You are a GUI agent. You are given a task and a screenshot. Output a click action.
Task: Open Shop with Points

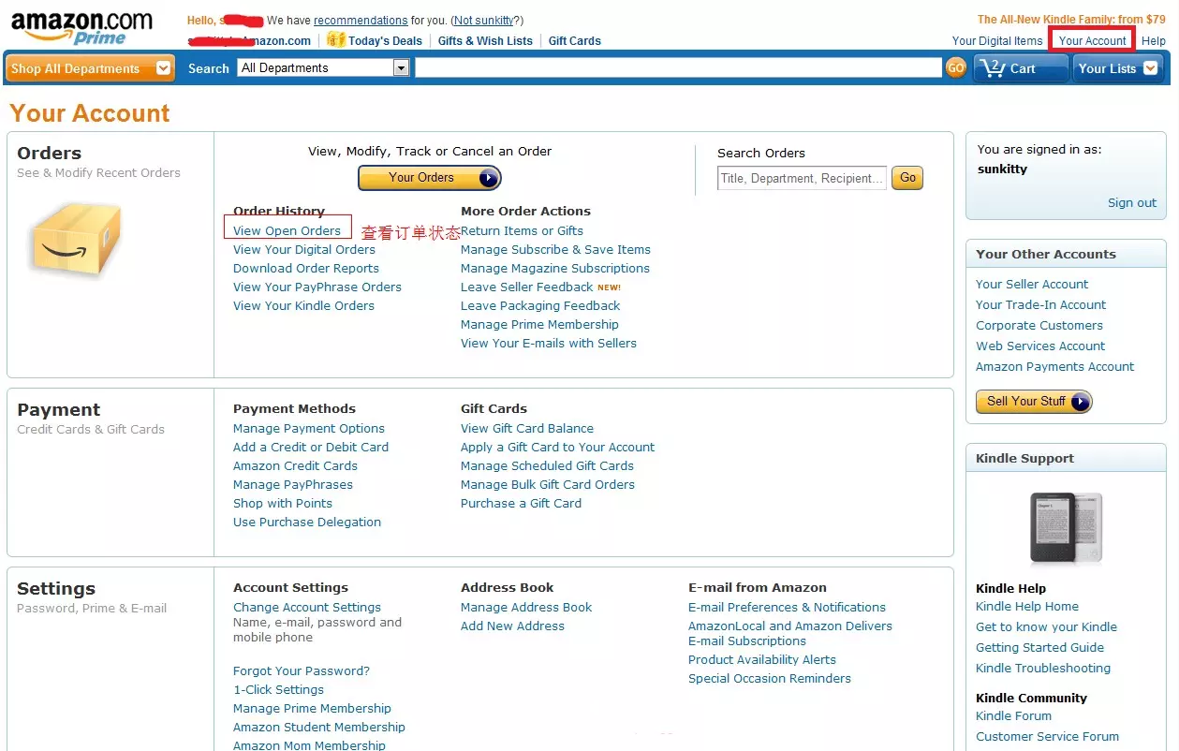(x=283, y=503)
